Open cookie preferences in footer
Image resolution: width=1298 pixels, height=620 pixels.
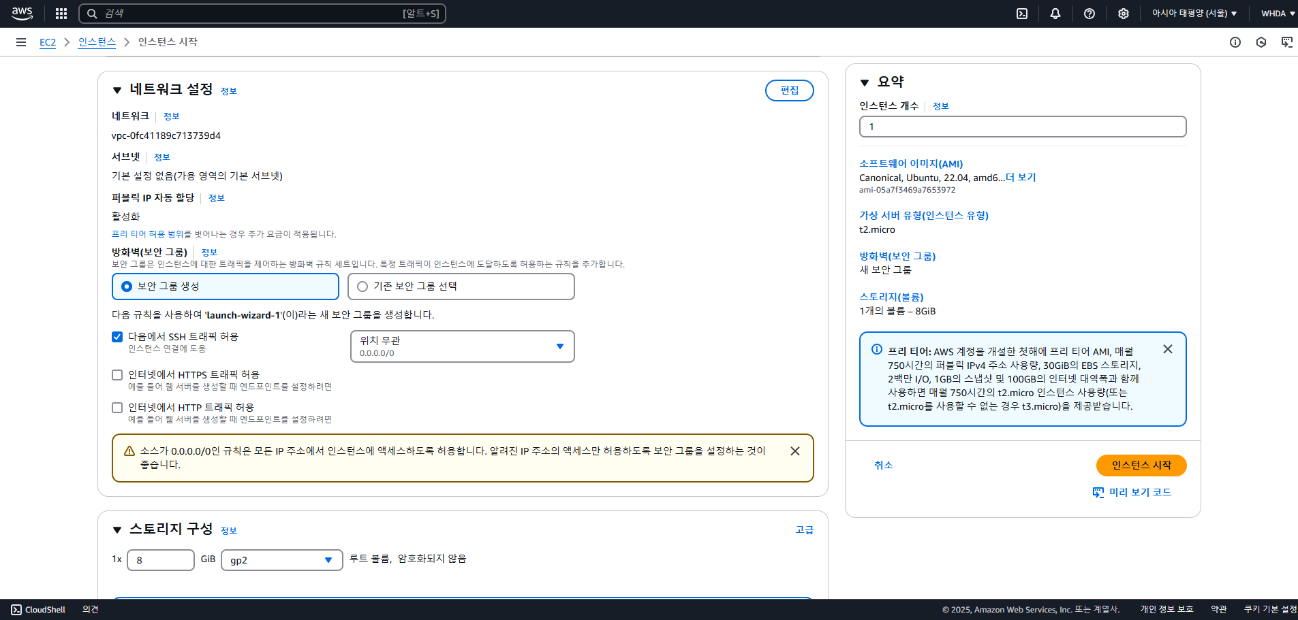(1271, 610)
